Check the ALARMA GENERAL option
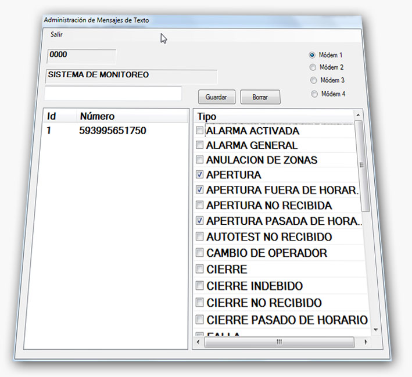 [x=200, y=145]
